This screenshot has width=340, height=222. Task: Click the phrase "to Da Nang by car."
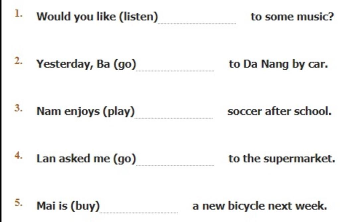(x=278, y=64)
